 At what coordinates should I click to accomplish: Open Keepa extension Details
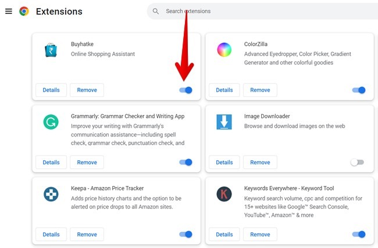(51, 234)
